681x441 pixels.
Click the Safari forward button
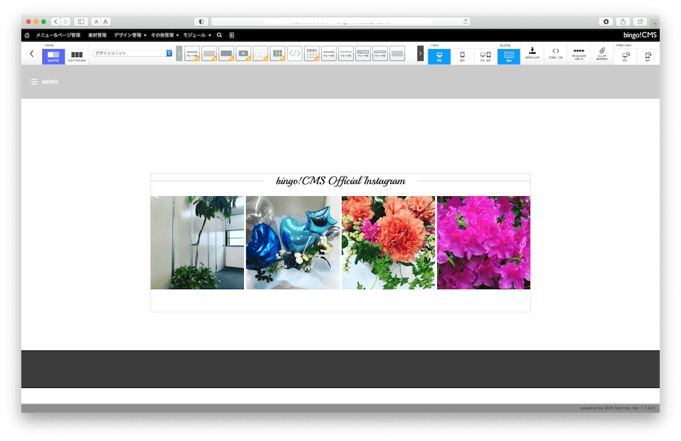pyautogui.click(x=65, y=21)
